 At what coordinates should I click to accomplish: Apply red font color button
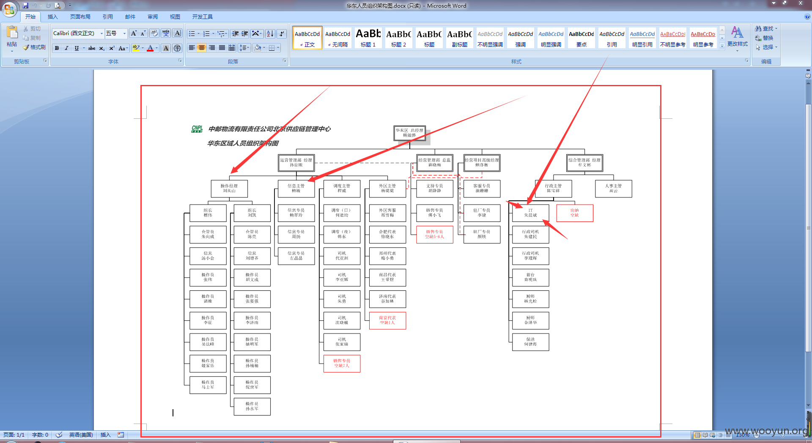click(x=150, y=48)
